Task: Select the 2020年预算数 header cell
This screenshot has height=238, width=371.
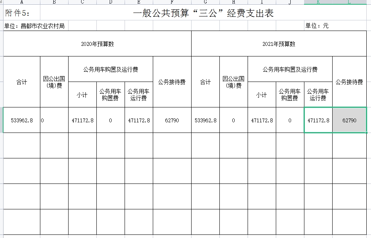Action: pos(97,44)
